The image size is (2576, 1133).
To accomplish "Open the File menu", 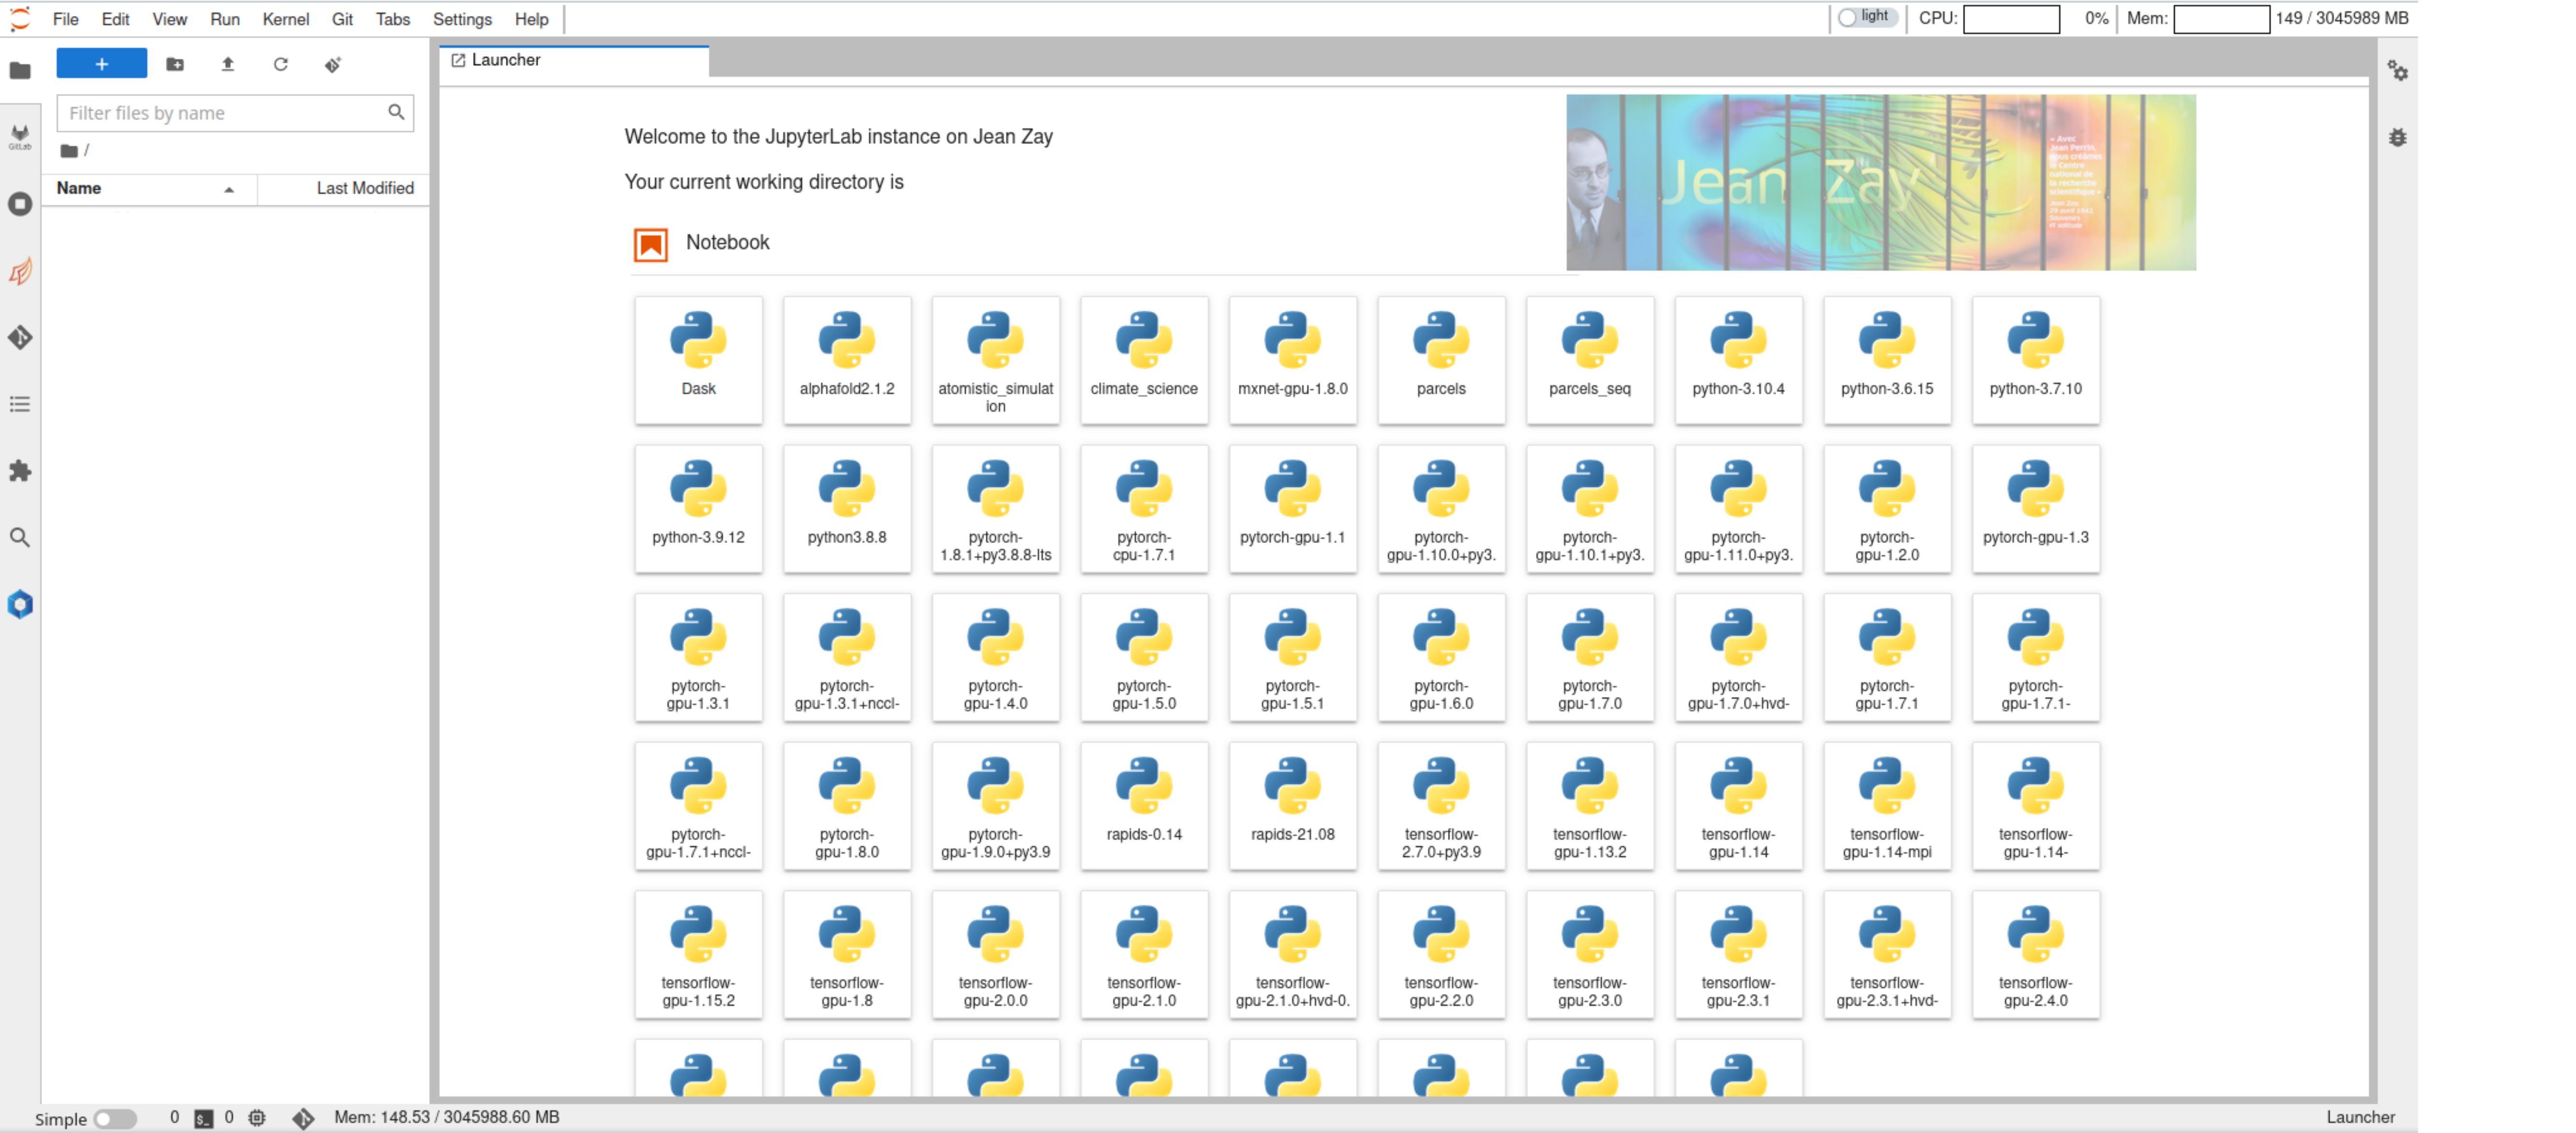I will pos(66,19).
